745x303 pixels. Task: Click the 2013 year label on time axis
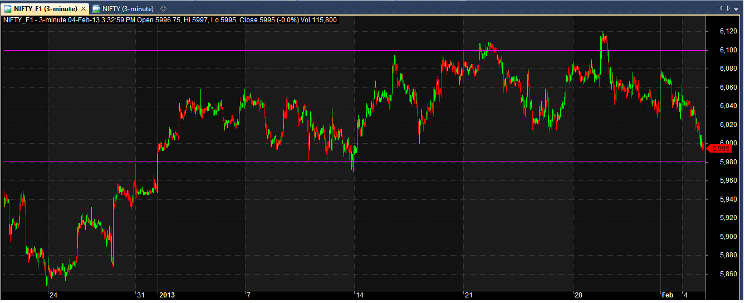[167, 295]
